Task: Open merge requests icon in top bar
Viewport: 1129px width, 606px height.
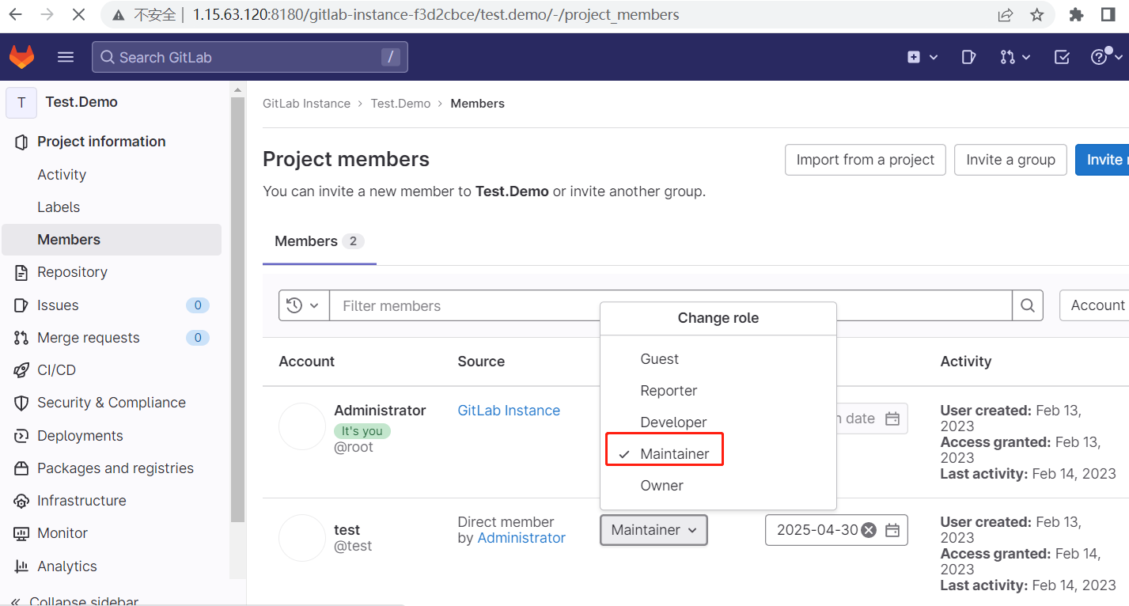Action: coord(1006,57)
